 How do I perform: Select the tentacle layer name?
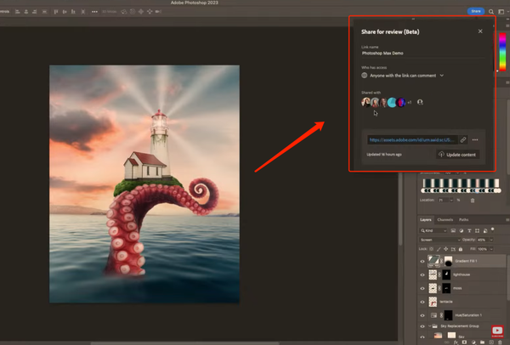pyautogui.click(x=446, y=302)
